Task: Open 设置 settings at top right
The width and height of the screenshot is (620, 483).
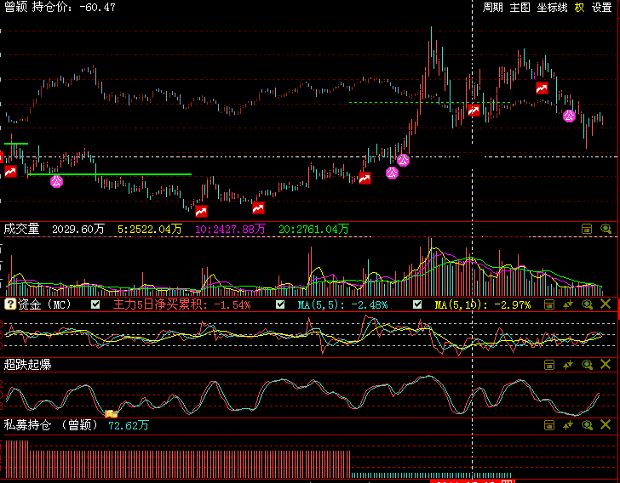Action: tap(601, 8)
